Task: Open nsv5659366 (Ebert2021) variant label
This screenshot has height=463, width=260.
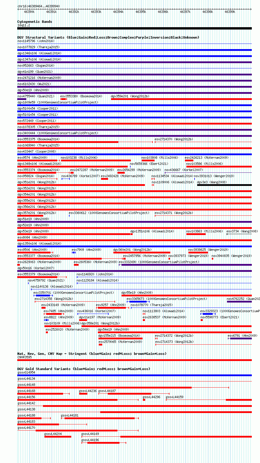Action: [x=149, y=164]
